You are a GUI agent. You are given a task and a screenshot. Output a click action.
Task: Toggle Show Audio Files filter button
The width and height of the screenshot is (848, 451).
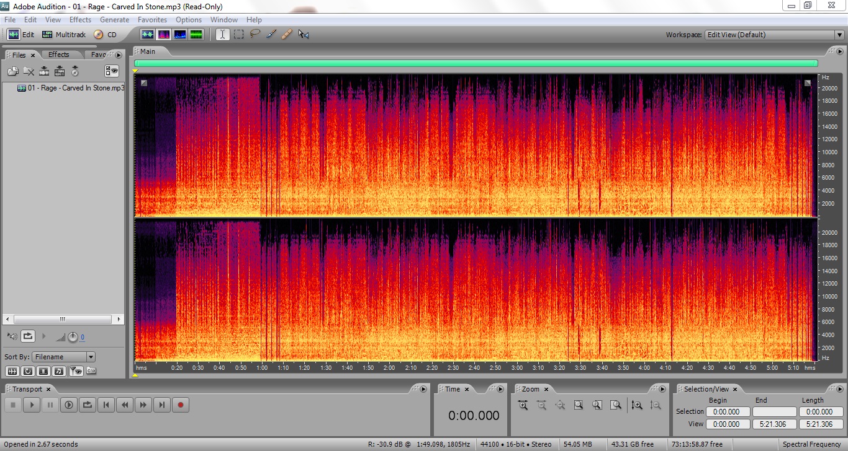click(12, 371)
